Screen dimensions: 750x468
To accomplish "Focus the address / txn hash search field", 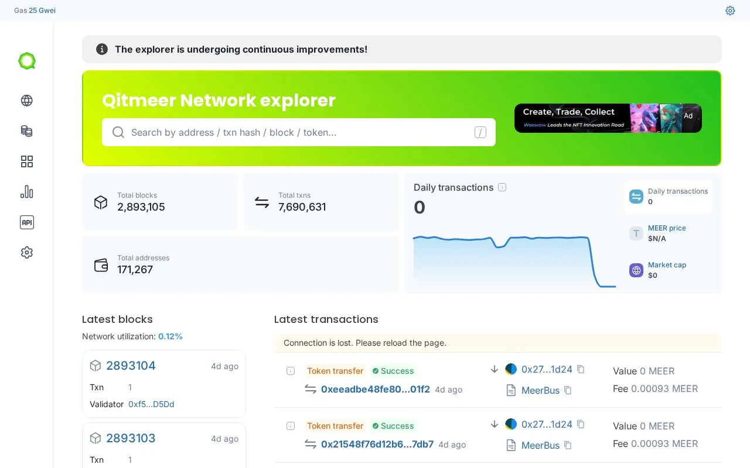I will (x=299, y=132).
